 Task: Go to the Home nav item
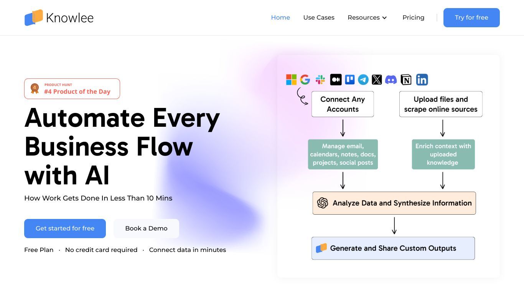click(x=280, y=18)
